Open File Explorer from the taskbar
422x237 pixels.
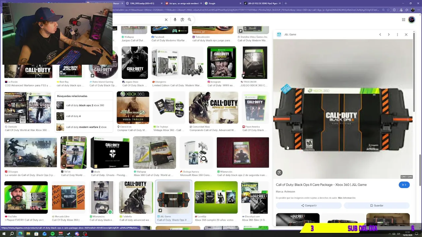point(28,234)
